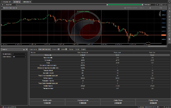Click the orange current price label on the price axis
Viewport: 171px width, 108px height.
(164, 35)
